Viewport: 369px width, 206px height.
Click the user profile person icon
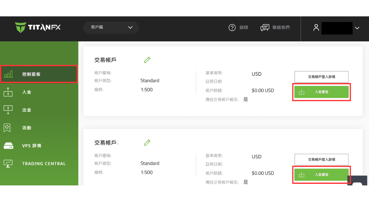point(316,28)
